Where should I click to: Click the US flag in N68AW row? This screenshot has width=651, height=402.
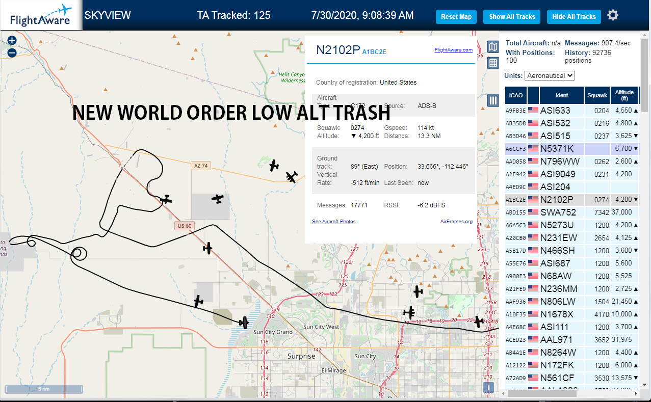pos(533,276)
